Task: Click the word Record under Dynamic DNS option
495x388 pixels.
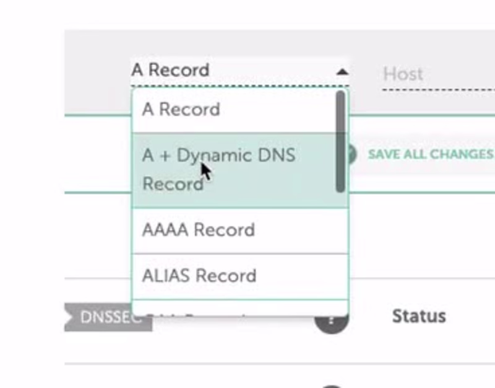Action: tap(173, 184)
